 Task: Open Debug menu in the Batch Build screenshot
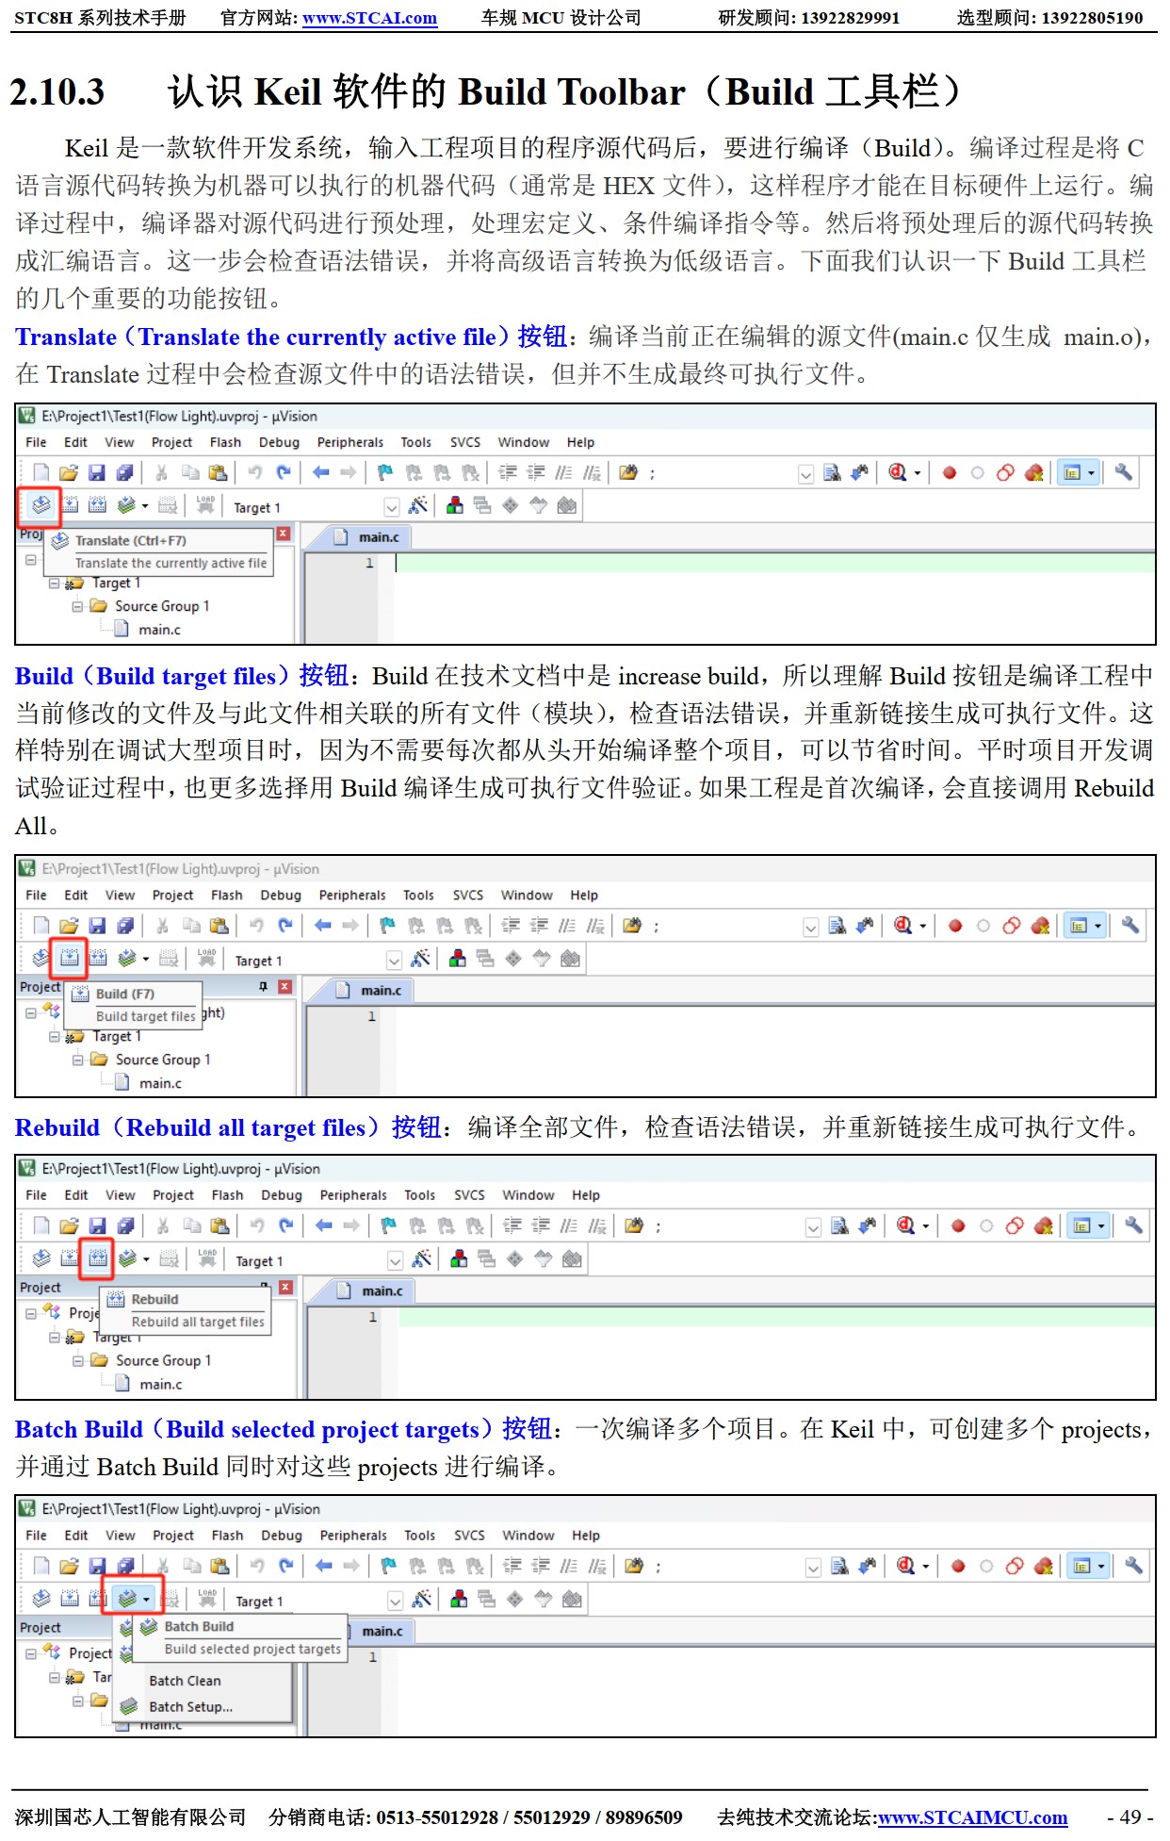pos(282,1536)
